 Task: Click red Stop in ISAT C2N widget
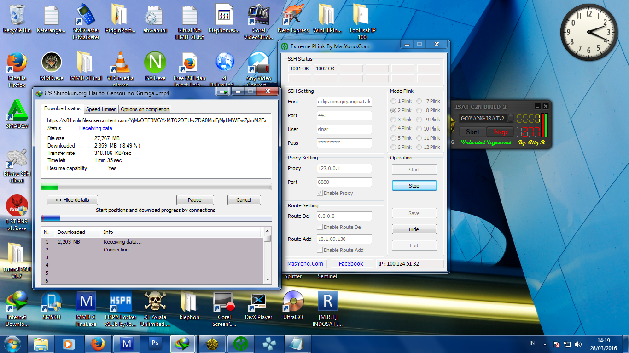(x=500, y=132)
